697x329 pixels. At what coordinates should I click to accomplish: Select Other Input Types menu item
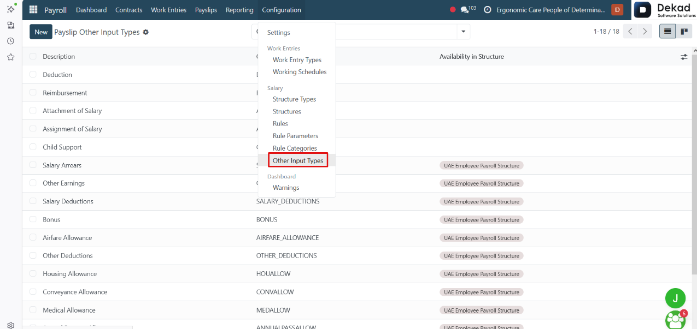[x=298, y=160]
